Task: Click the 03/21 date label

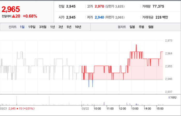Action: (x=4, y=109)
